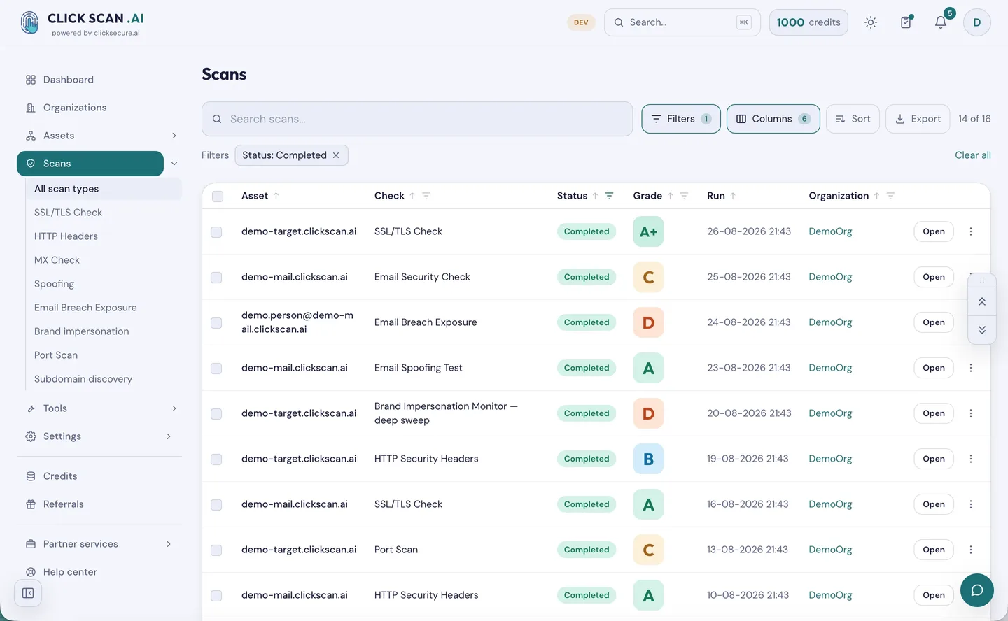Expand the Assets submenu chevron
Screen dimensions: 1008x621
[174, 136]
